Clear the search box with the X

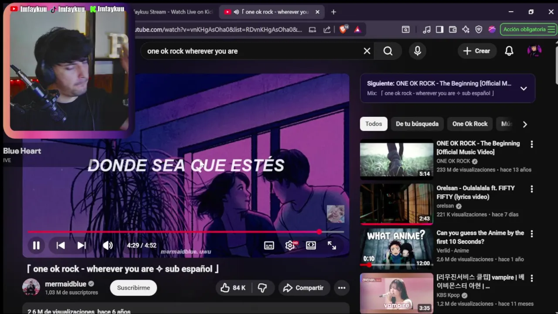coord(367,51)
